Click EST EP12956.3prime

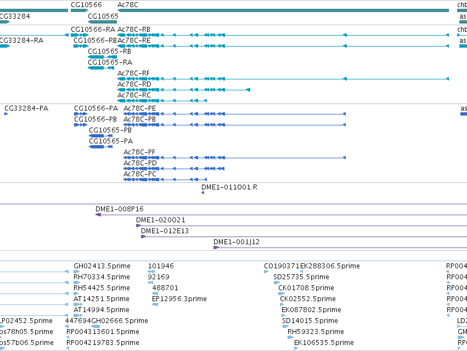pyautogui.click(x=155, y=304)
